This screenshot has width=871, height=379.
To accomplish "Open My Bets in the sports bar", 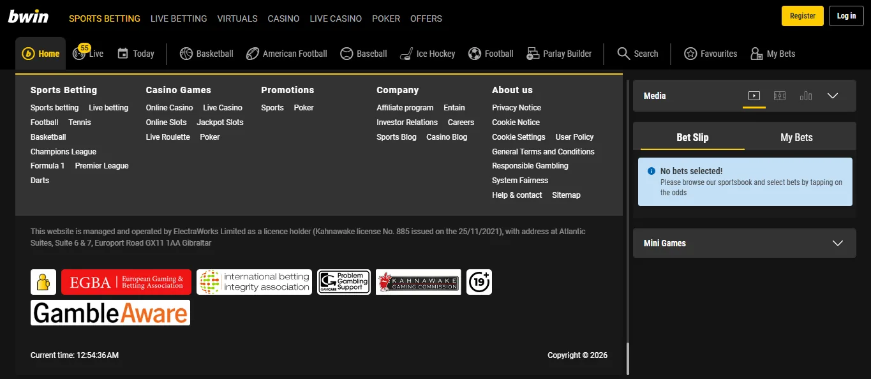I will click(x=773, y=54).
